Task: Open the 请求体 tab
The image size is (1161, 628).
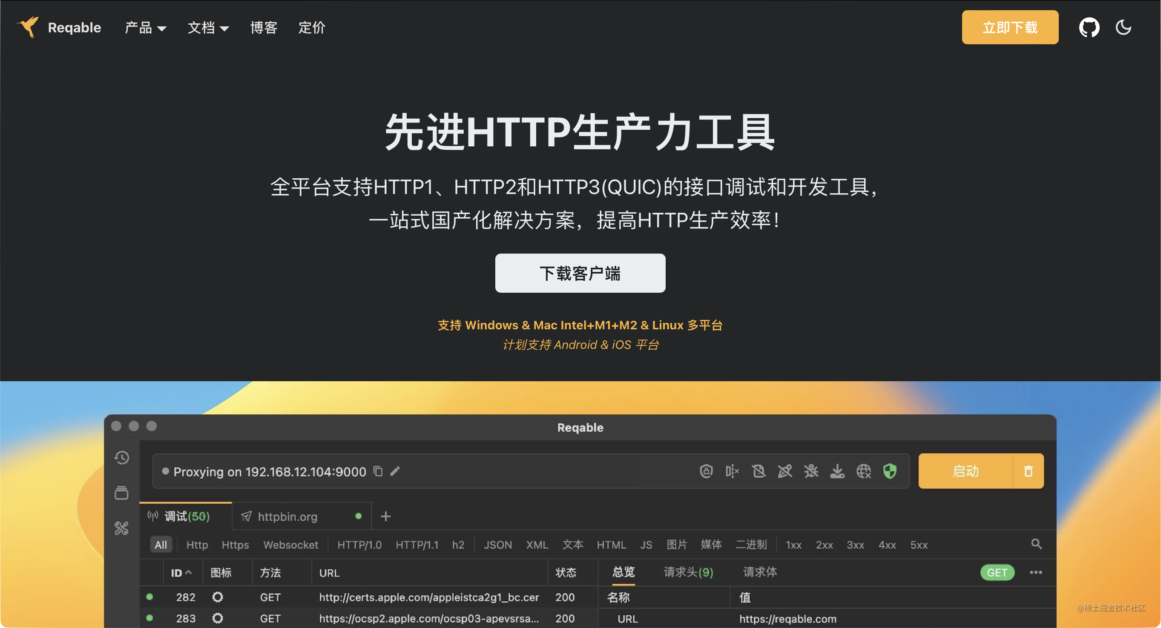Action: [x=759, y=572]
